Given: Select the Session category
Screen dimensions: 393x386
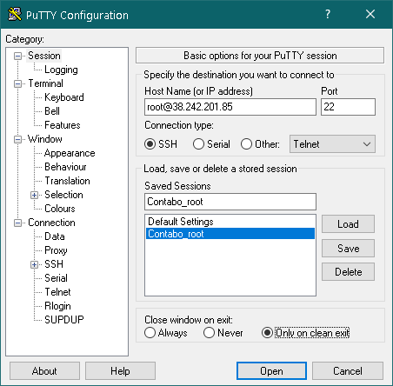Looking at the screenshot, I should pyautogui.click(x=44, y=56).
